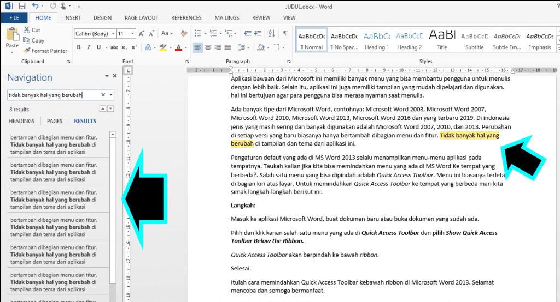This screenshot has height=302, width=560.
Task: Apply the Heading 1 style
Action: (376, 40)
